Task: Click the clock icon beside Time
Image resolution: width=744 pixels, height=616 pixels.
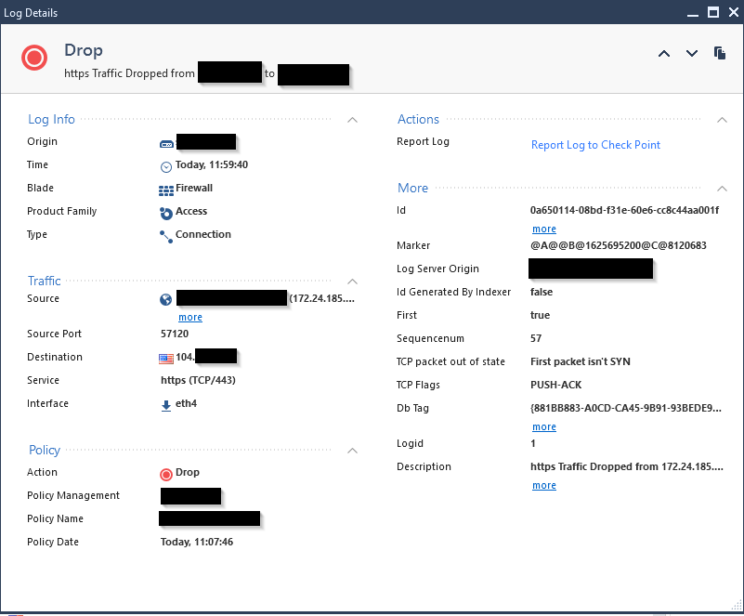Action: (166, 166)
